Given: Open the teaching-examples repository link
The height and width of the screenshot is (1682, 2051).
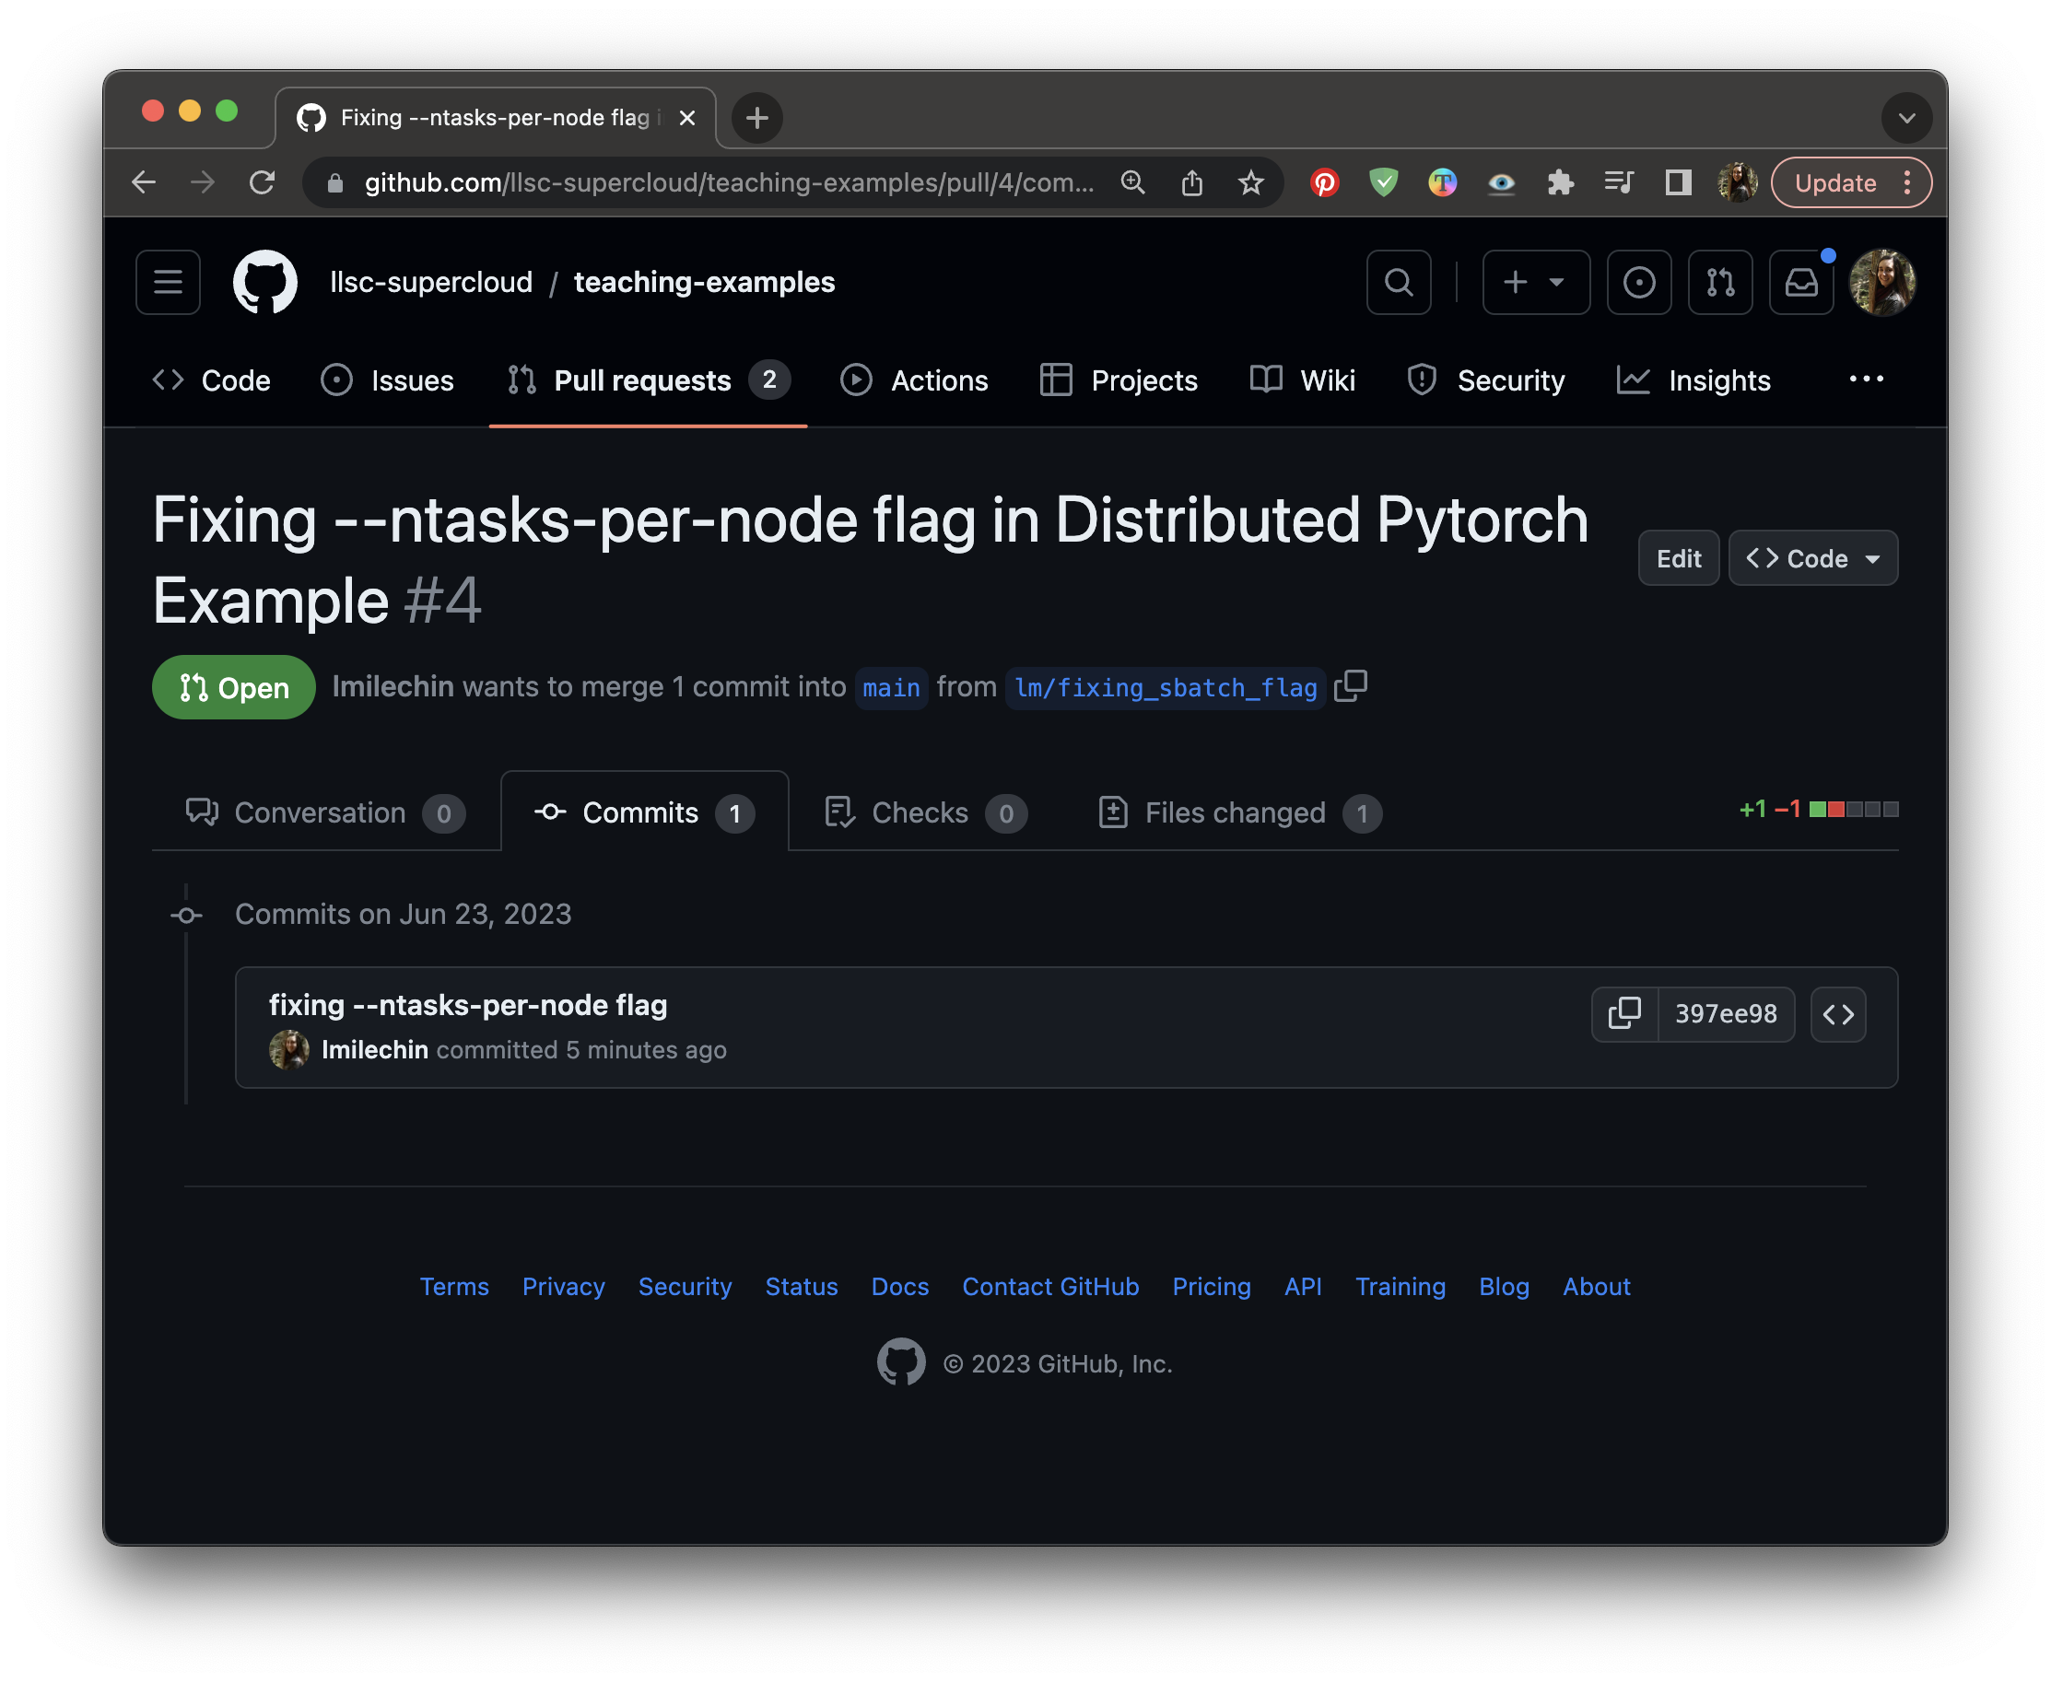Looking at the screenshot, I should (704, 282).
